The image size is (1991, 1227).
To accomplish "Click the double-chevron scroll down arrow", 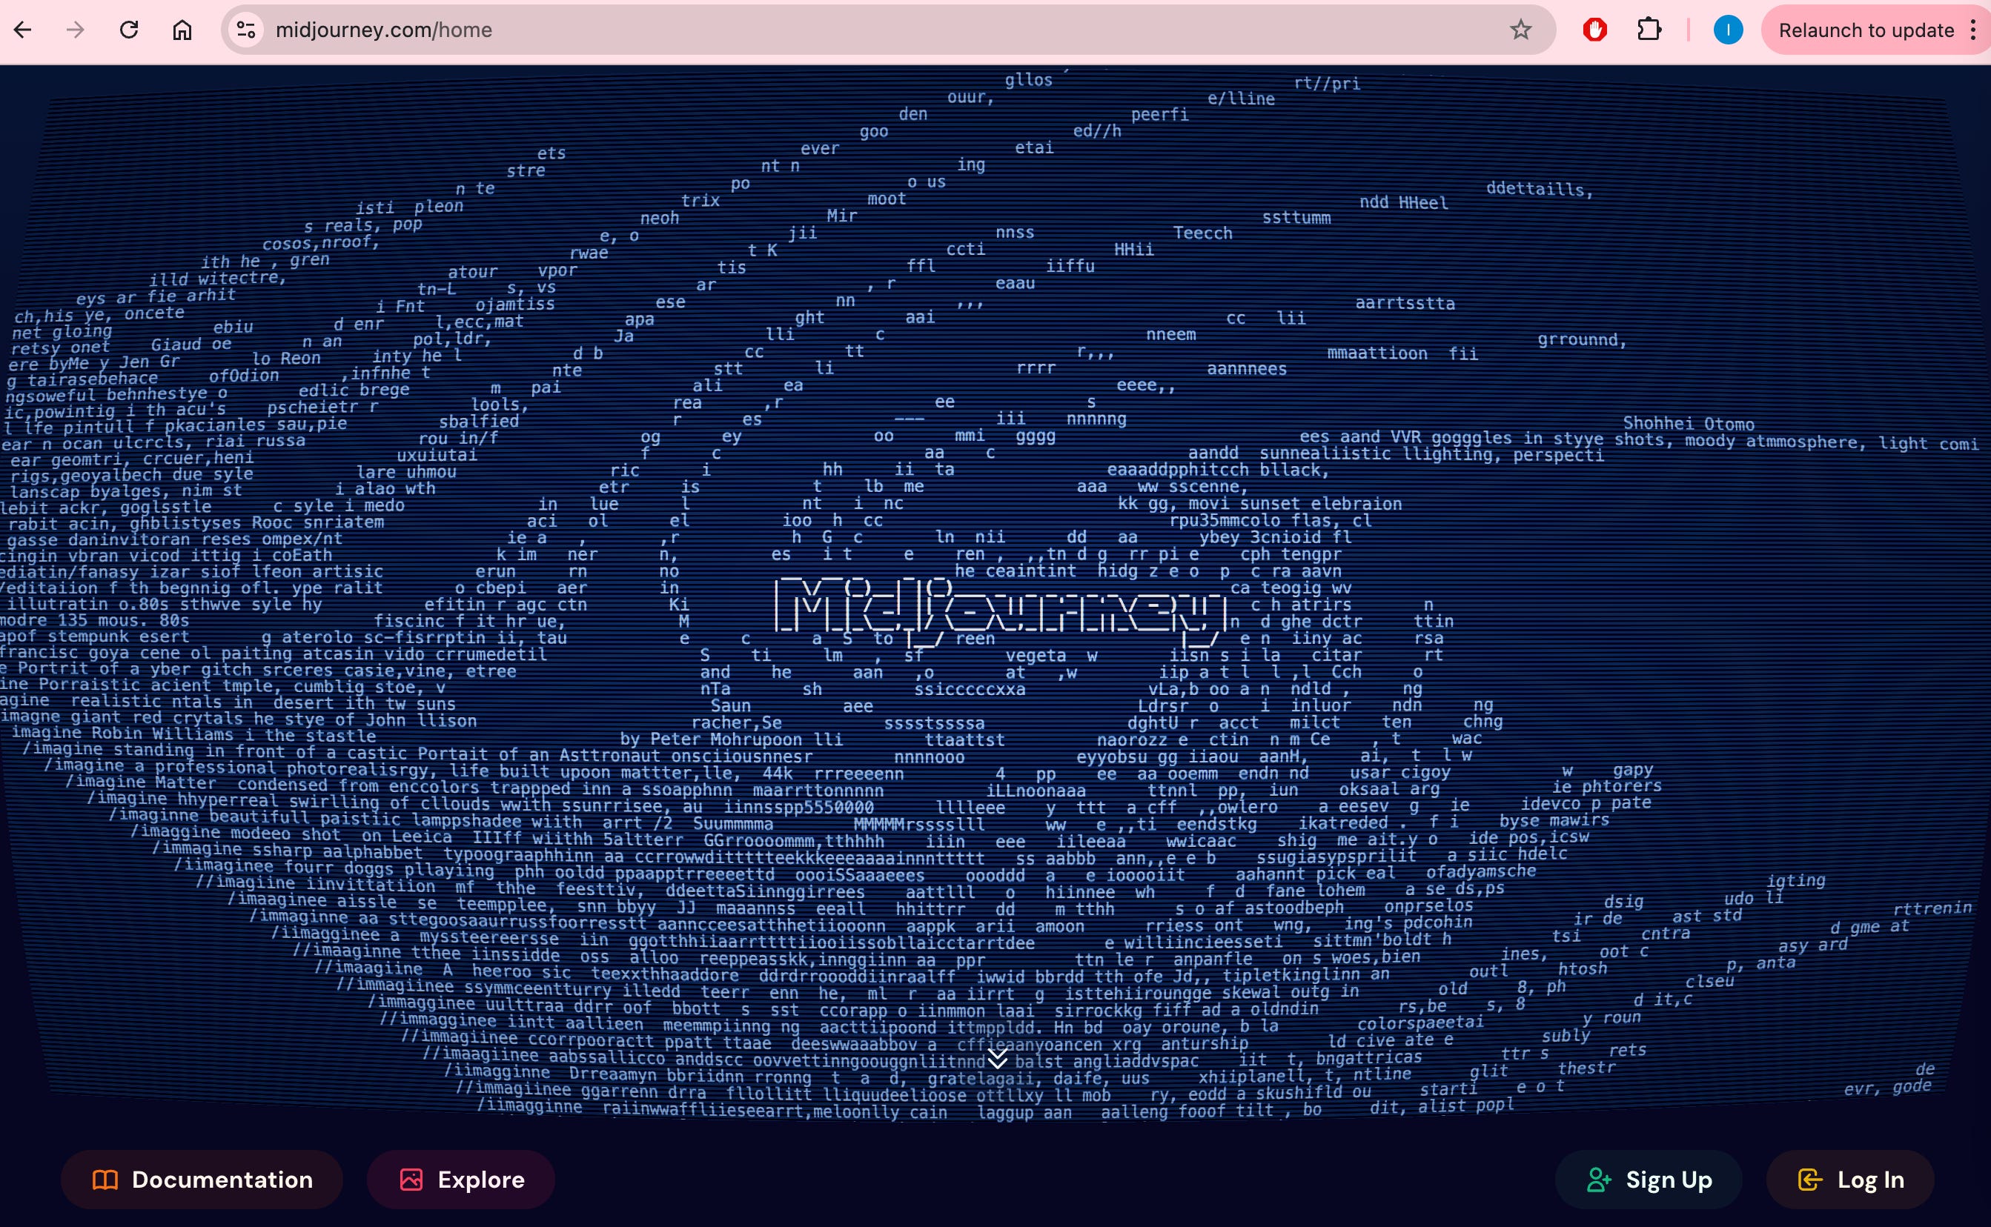I will (998, 1058).
